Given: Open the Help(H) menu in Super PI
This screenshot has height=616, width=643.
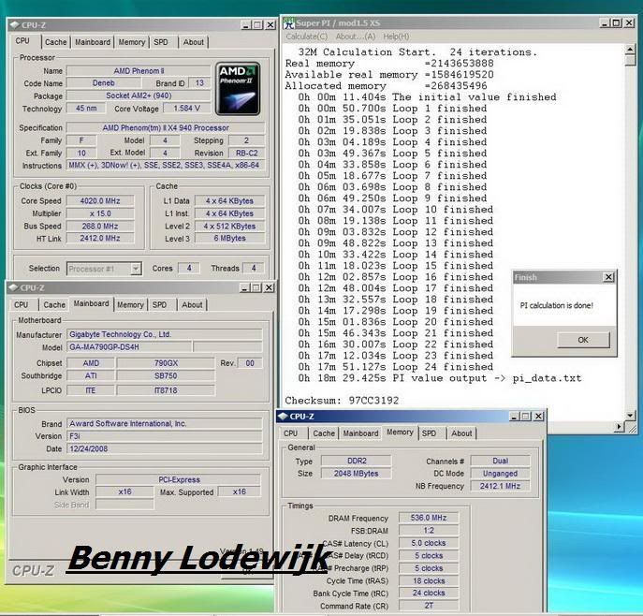Looking at the screenshot, I should point(396,37).
